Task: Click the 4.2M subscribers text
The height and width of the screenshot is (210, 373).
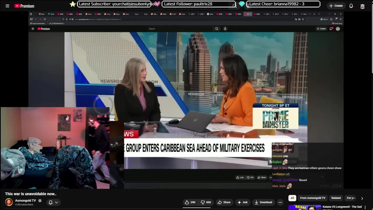Action: pos(24,205)
